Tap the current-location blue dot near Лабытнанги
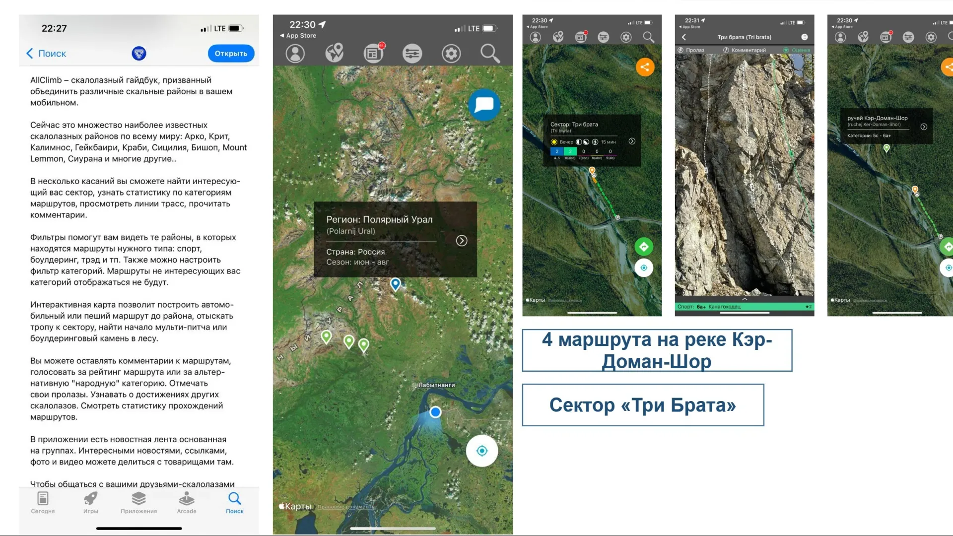 click(x=435, y=412)
